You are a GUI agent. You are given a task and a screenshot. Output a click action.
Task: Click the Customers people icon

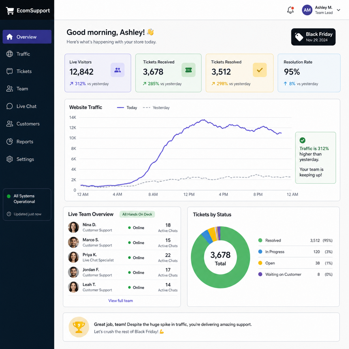click(x=10, y=124)
